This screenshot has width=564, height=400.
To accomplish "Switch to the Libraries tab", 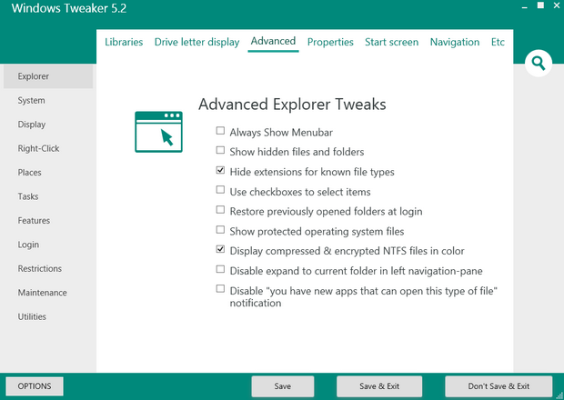I will click(124, 42).
